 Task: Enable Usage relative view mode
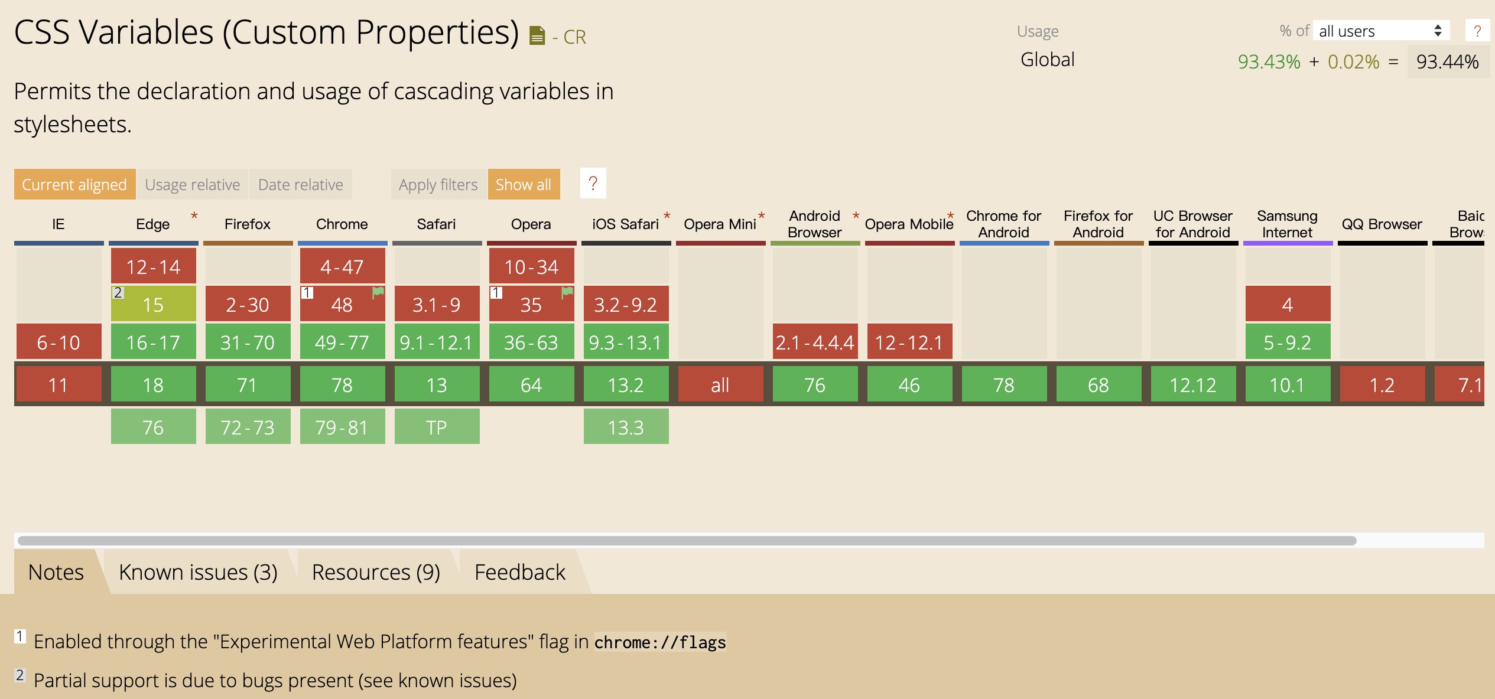tap(192, 185)
